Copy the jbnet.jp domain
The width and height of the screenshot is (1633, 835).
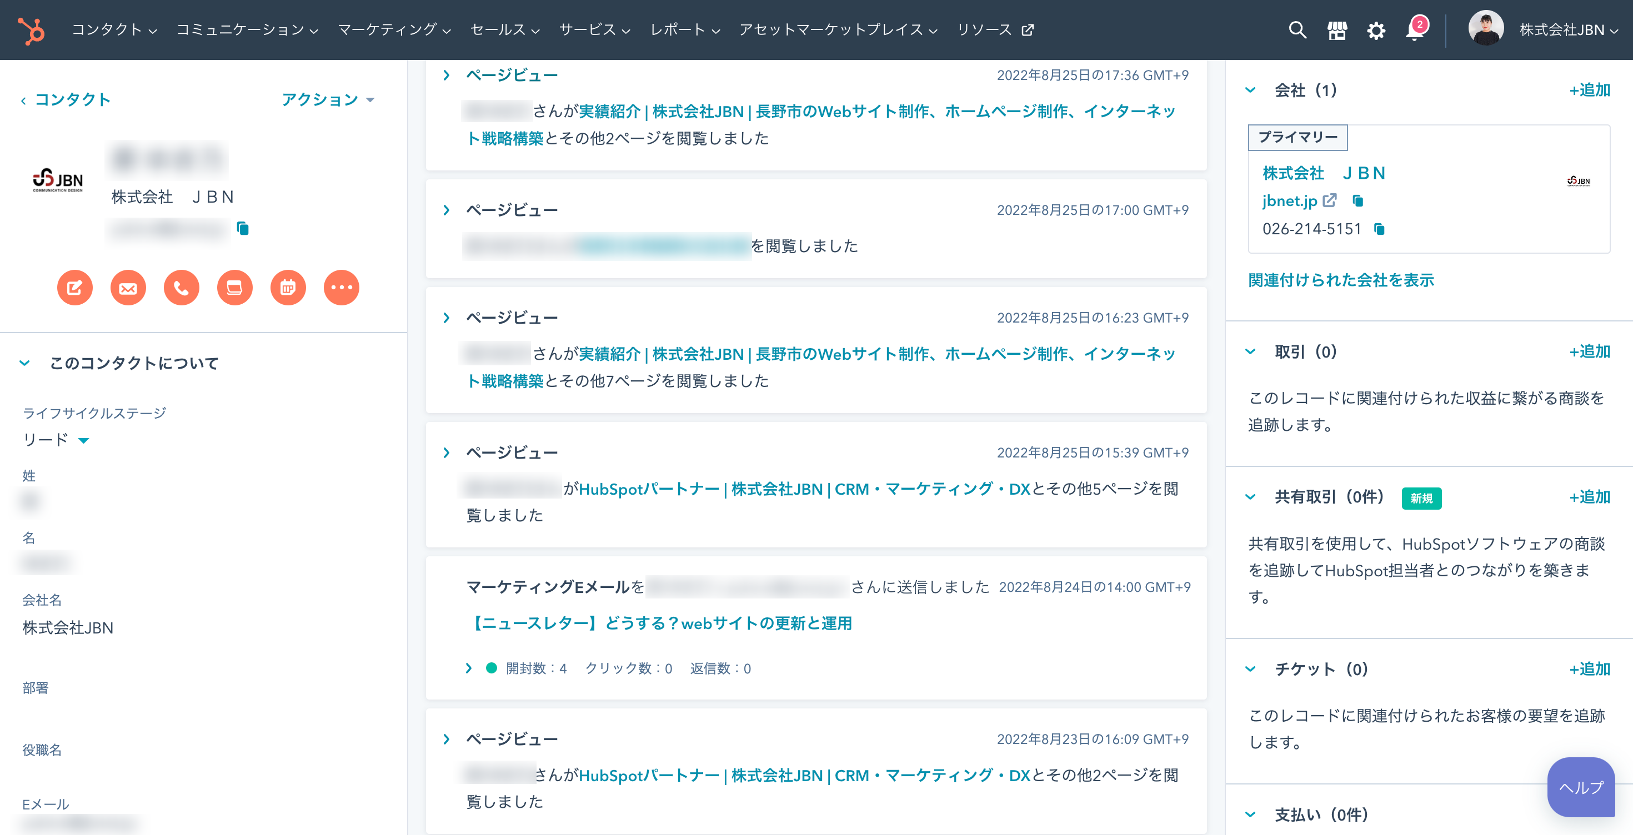[x=1358, y=201]
